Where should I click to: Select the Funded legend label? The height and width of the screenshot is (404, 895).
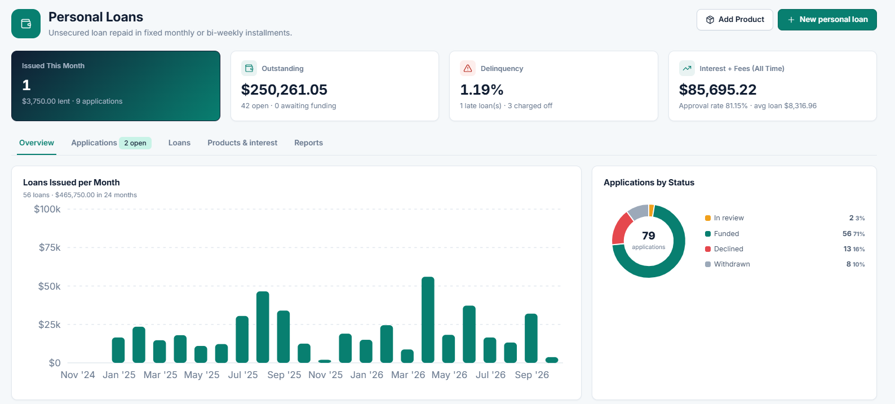point(726,234)
